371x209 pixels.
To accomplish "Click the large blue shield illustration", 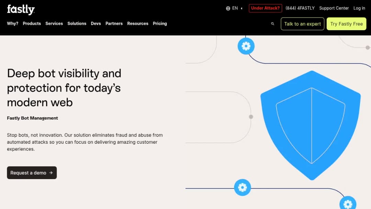I will click(x=311, y=125).
